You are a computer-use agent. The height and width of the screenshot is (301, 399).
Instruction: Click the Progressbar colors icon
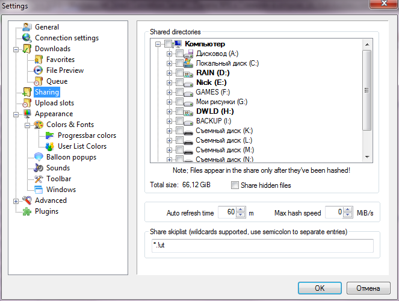[50, 135]
